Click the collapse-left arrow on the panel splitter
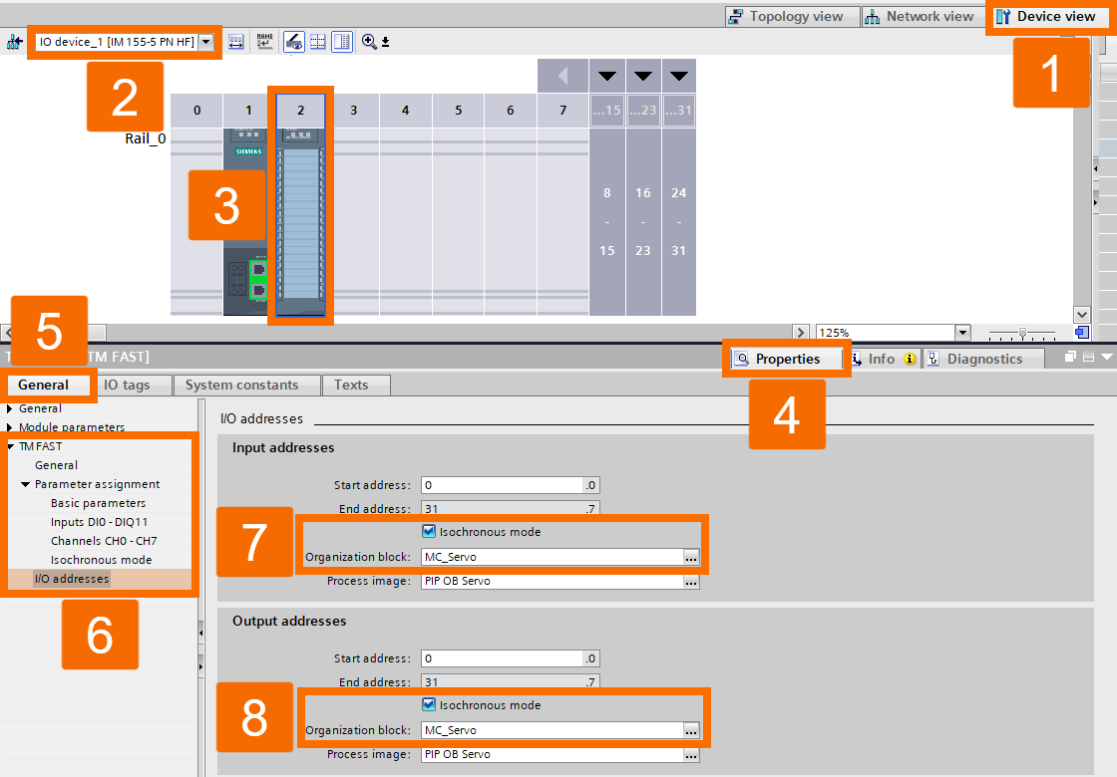 click(200, 633)
